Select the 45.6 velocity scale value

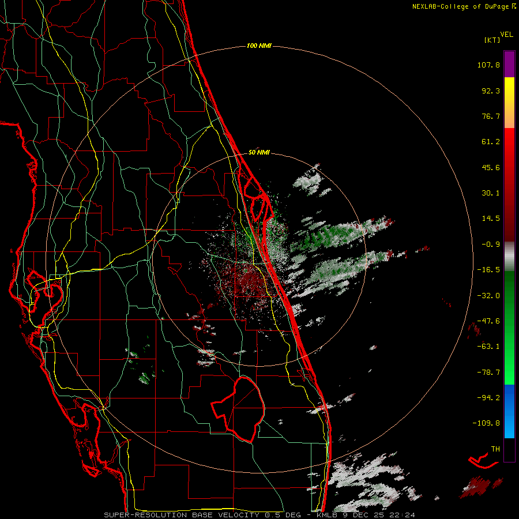(x=491, y=167)
